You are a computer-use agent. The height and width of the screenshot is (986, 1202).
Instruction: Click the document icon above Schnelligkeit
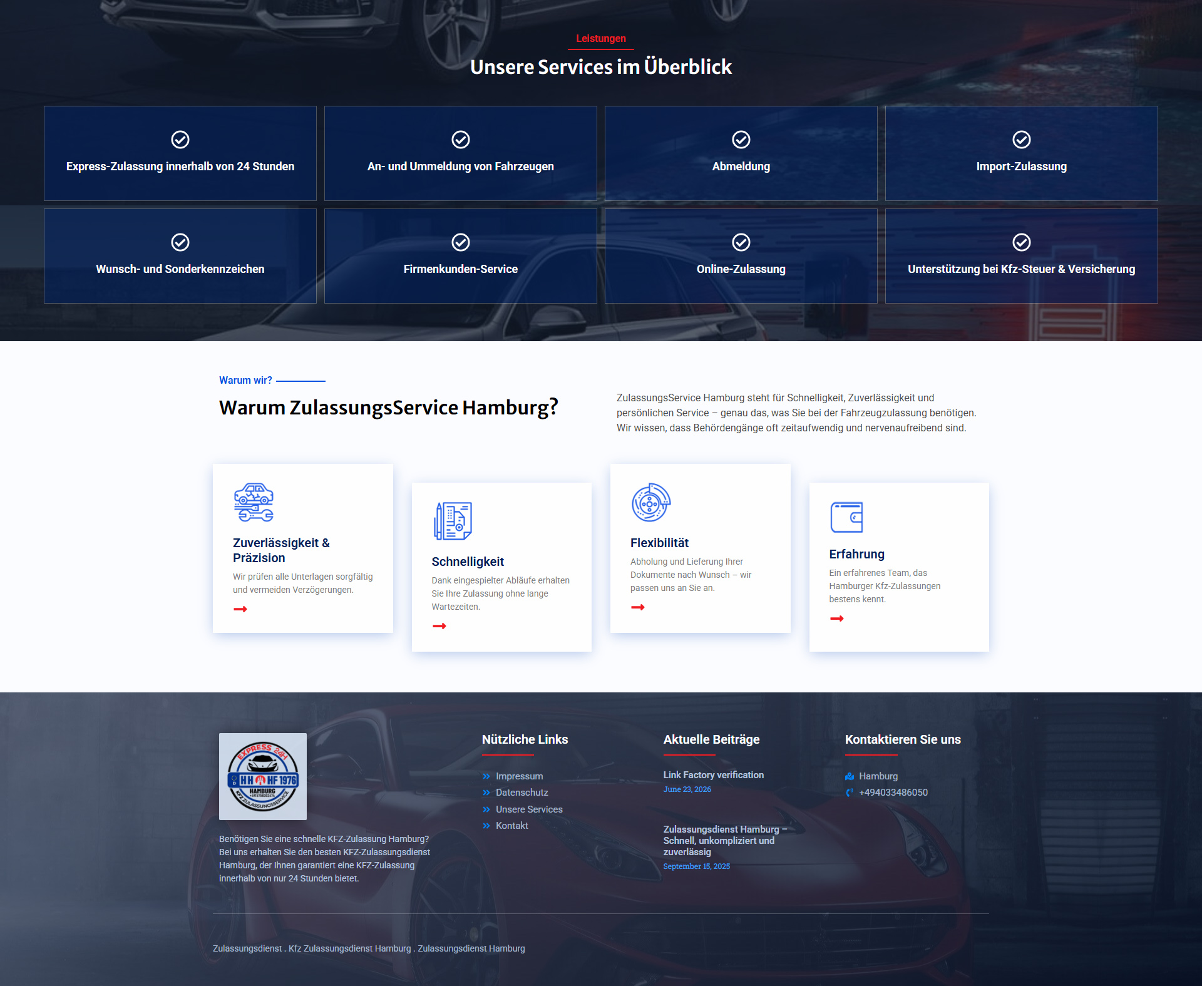[x=453, y=521]
